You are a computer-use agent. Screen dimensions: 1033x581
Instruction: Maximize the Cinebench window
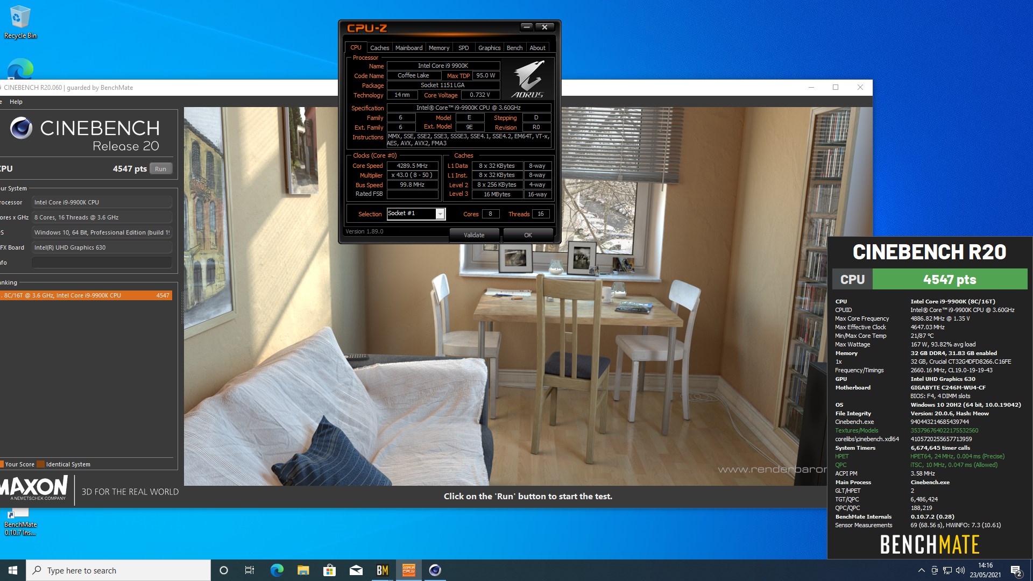[x=836, y=87]
